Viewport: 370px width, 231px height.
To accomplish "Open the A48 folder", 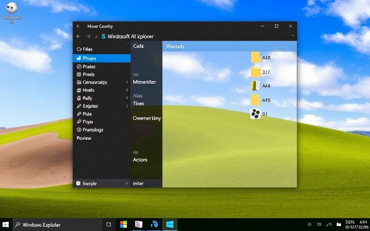I will pyautogui.click(x=255, y=57).
